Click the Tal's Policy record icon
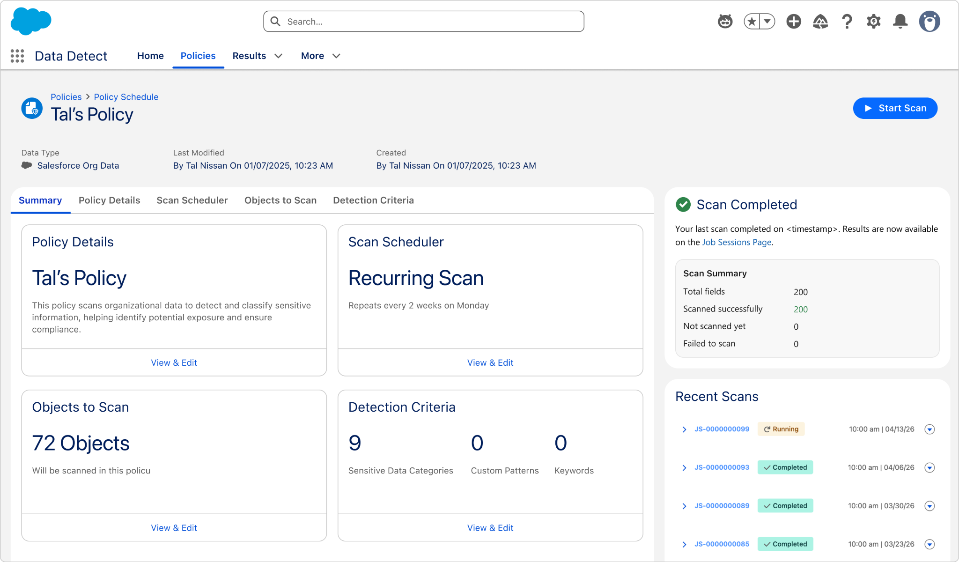 (x=32, y=108)
